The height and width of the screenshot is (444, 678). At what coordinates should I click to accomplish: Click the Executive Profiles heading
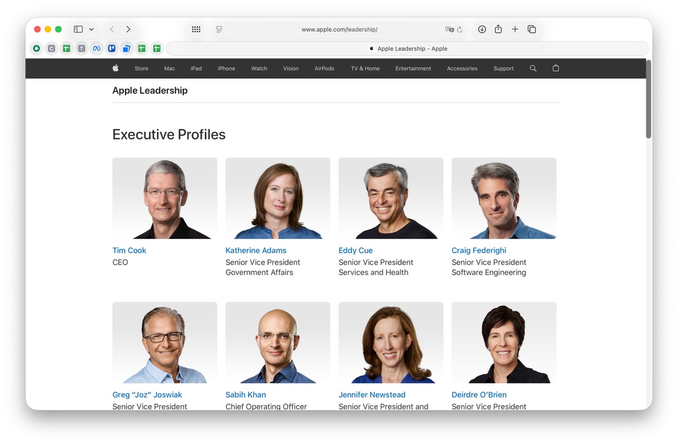pos(169,135)
